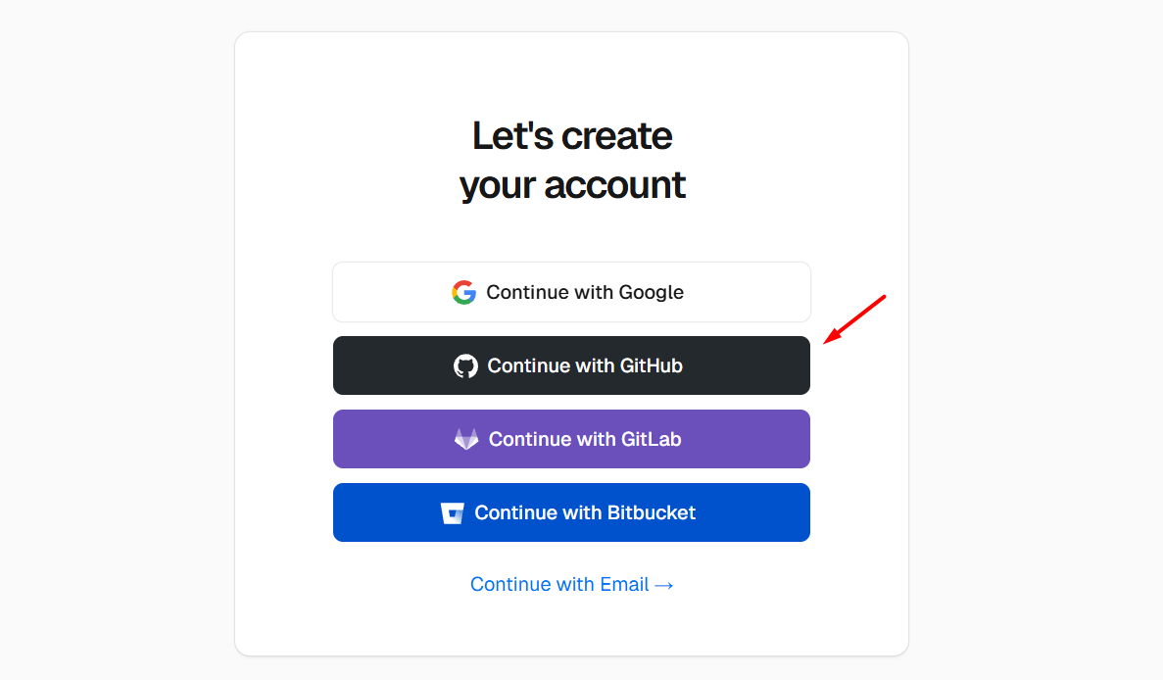Click the GitHub Octocat icon
The height and width of the screenshot is (680, 1163).
[464, 364]
